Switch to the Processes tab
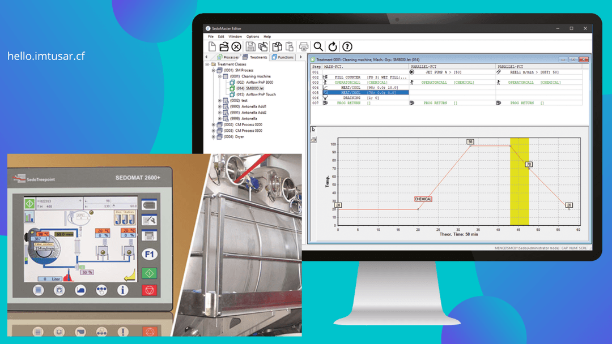 click(227, 57)
